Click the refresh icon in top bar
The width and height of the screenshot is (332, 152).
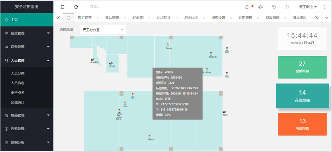click(76, 7)
